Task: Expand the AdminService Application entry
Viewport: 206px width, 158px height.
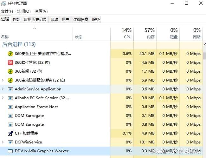Action: [3, 89]
